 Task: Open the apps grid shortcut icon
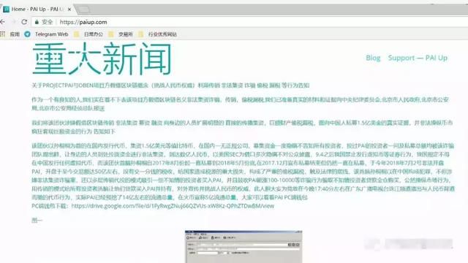3,34
